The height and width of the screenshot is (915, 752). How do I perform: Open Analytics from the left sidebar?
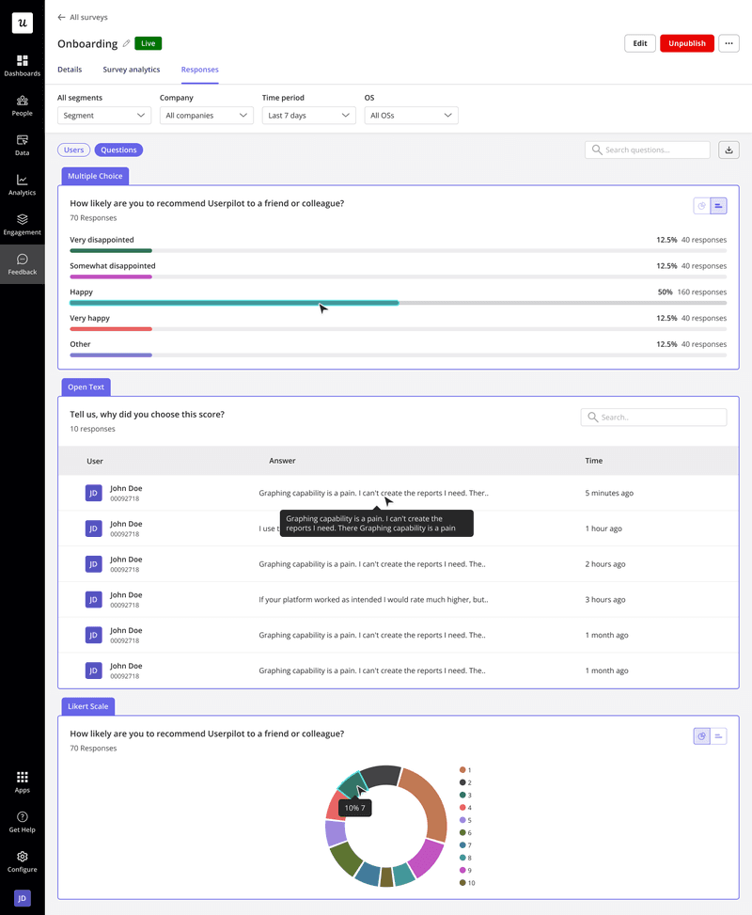22,185
